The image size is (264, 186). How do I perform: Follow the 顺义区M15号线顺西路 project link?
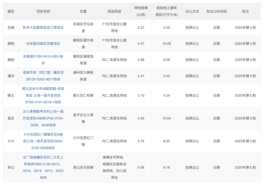pyautogui.click(x=43, y=95)
